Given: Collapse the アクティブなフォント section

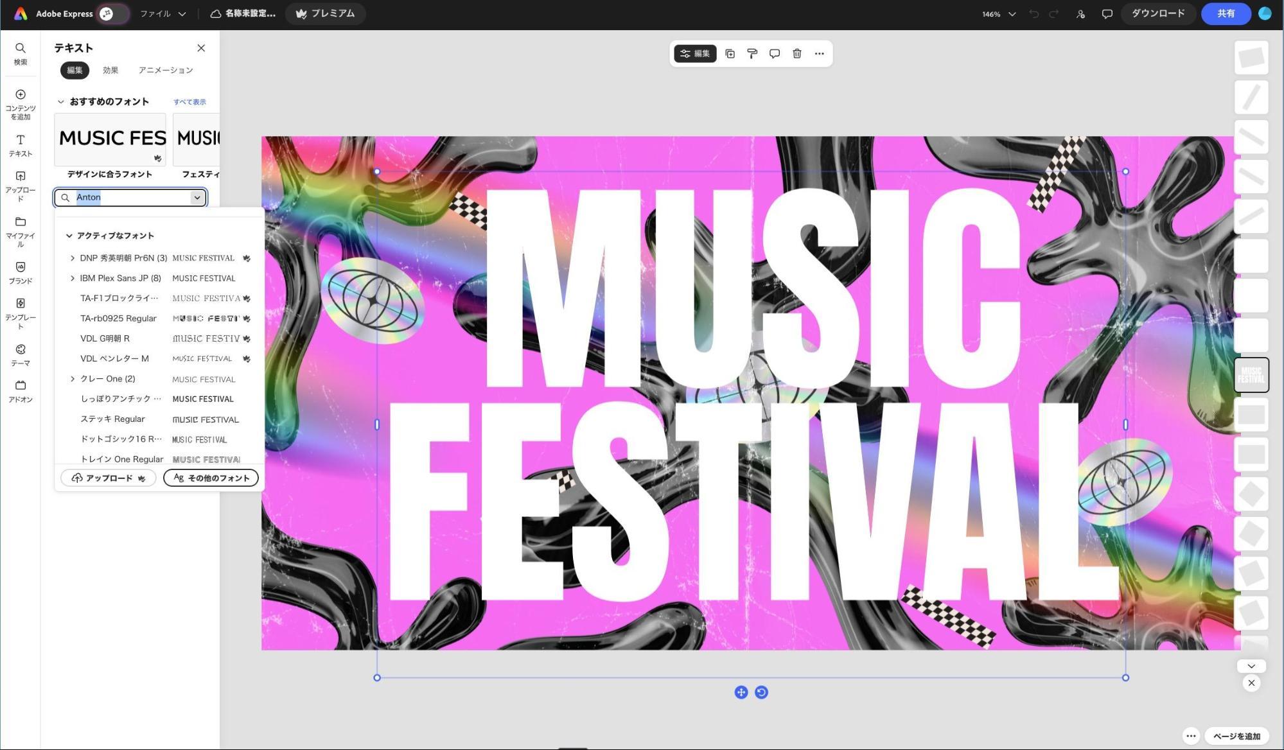Looking at the screenshot, I should (x=69, y=236).
